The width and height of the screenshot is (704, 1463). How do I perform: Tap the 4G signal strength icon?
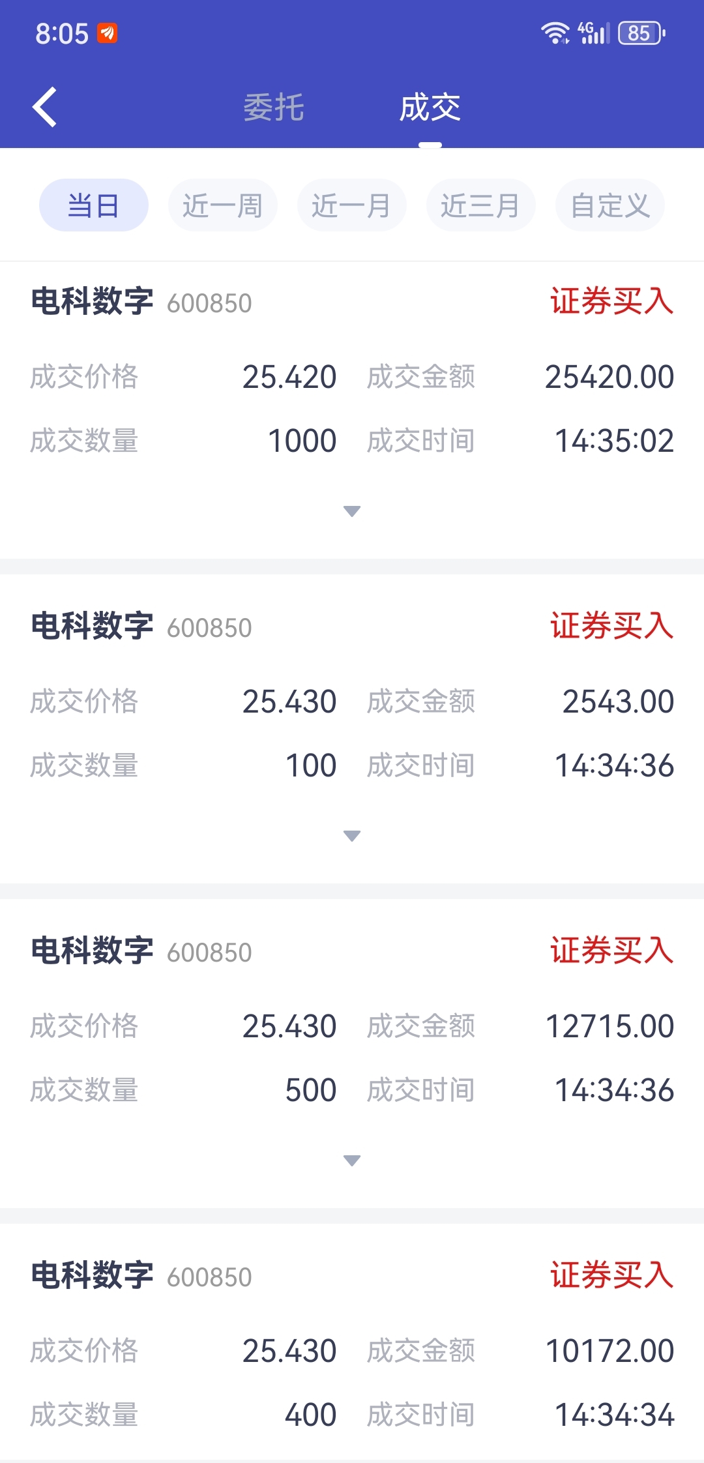(593, 33)
